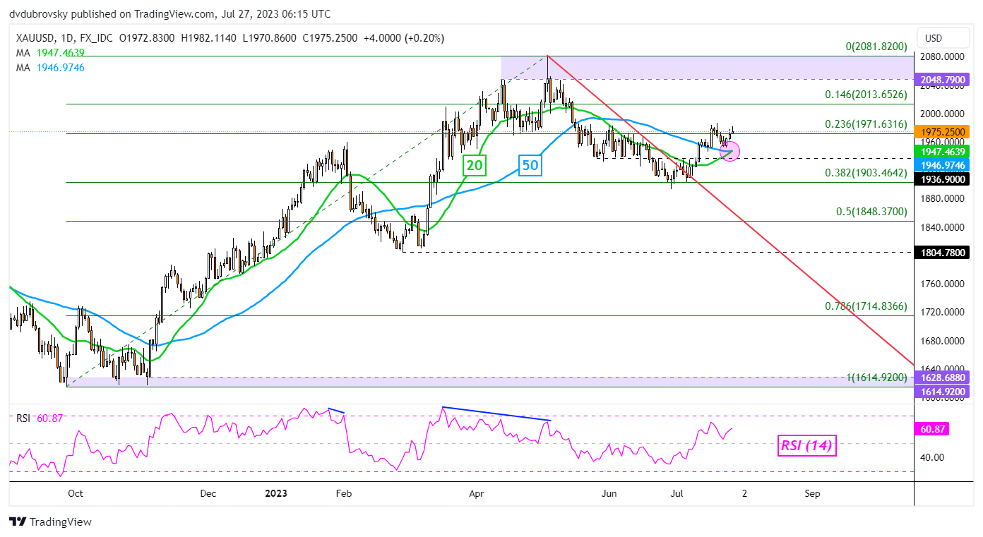Click the 2023 label on time axis
983x537 pixels.
[275, 494]
